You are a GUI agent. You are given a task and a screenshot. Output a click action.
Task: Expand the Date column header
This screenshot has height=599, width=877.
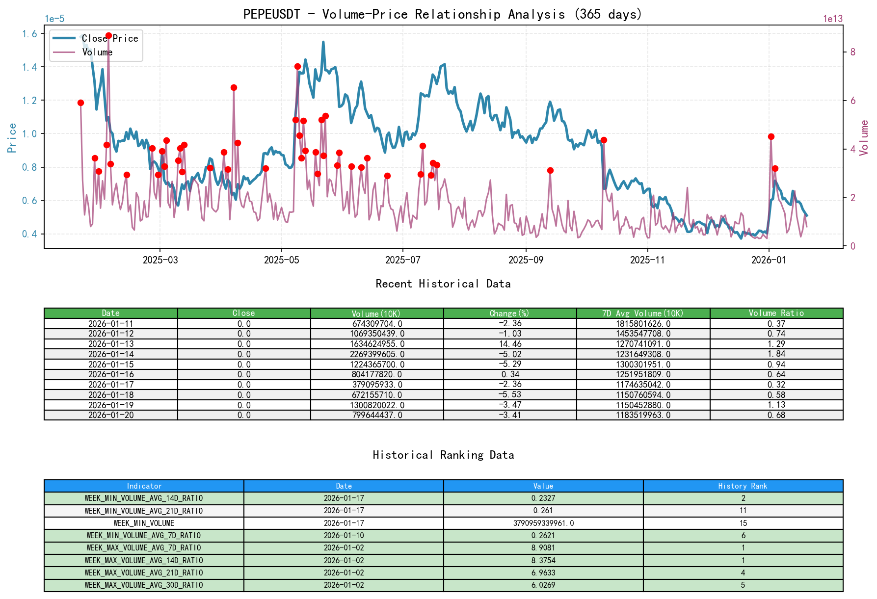coord(111,313)
